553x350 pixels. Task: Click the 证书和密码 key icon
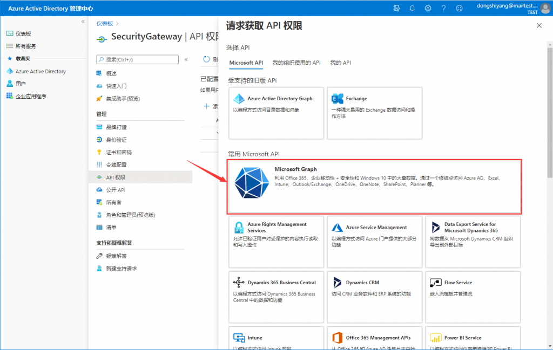coord(99,152)
